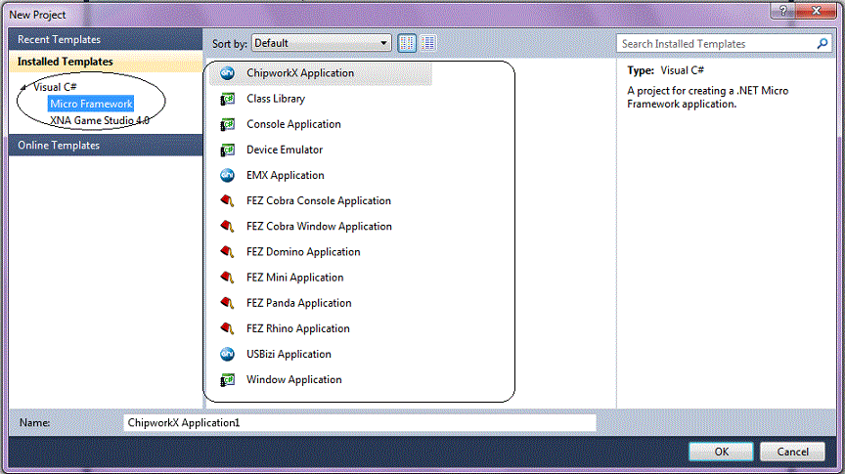Viewport: 845px width, 474px height.
Task: Select the Visual C# tree label
Action: (x=55, y=87)
